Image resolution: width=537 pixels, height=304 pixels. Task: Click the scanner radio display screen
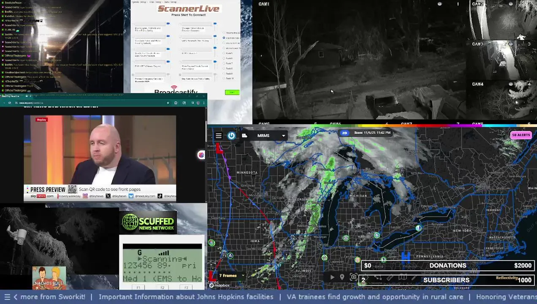coord(163,263)
